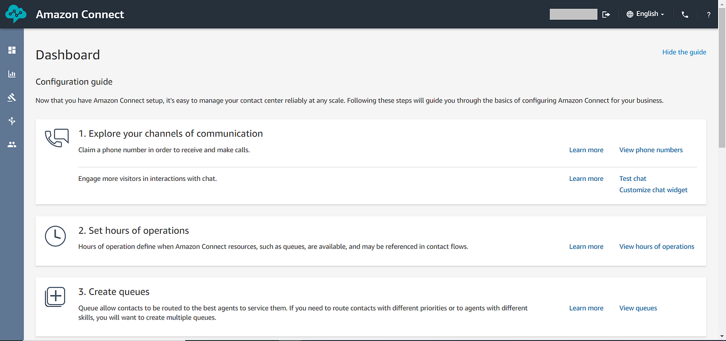
Task: Click the search field in the top bar
Action: [573, 14]
